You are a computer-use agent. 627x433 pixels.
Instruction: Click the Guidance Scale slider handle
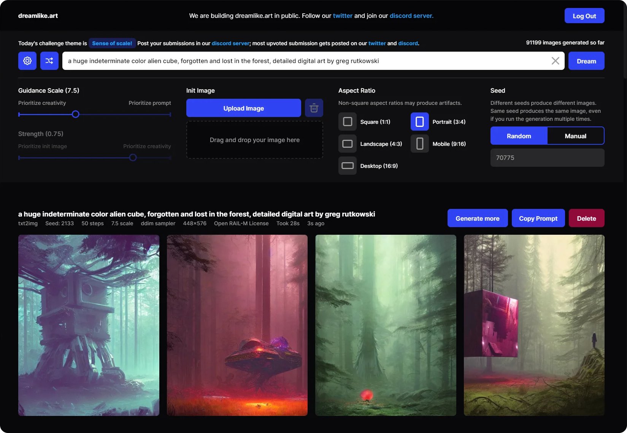(76, 114)
